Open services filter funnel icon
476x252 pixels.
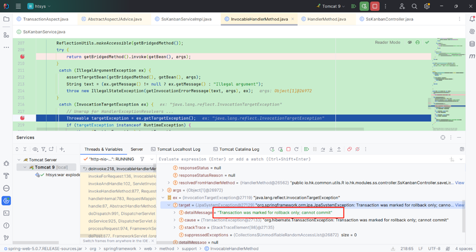[x=43, y=149]
